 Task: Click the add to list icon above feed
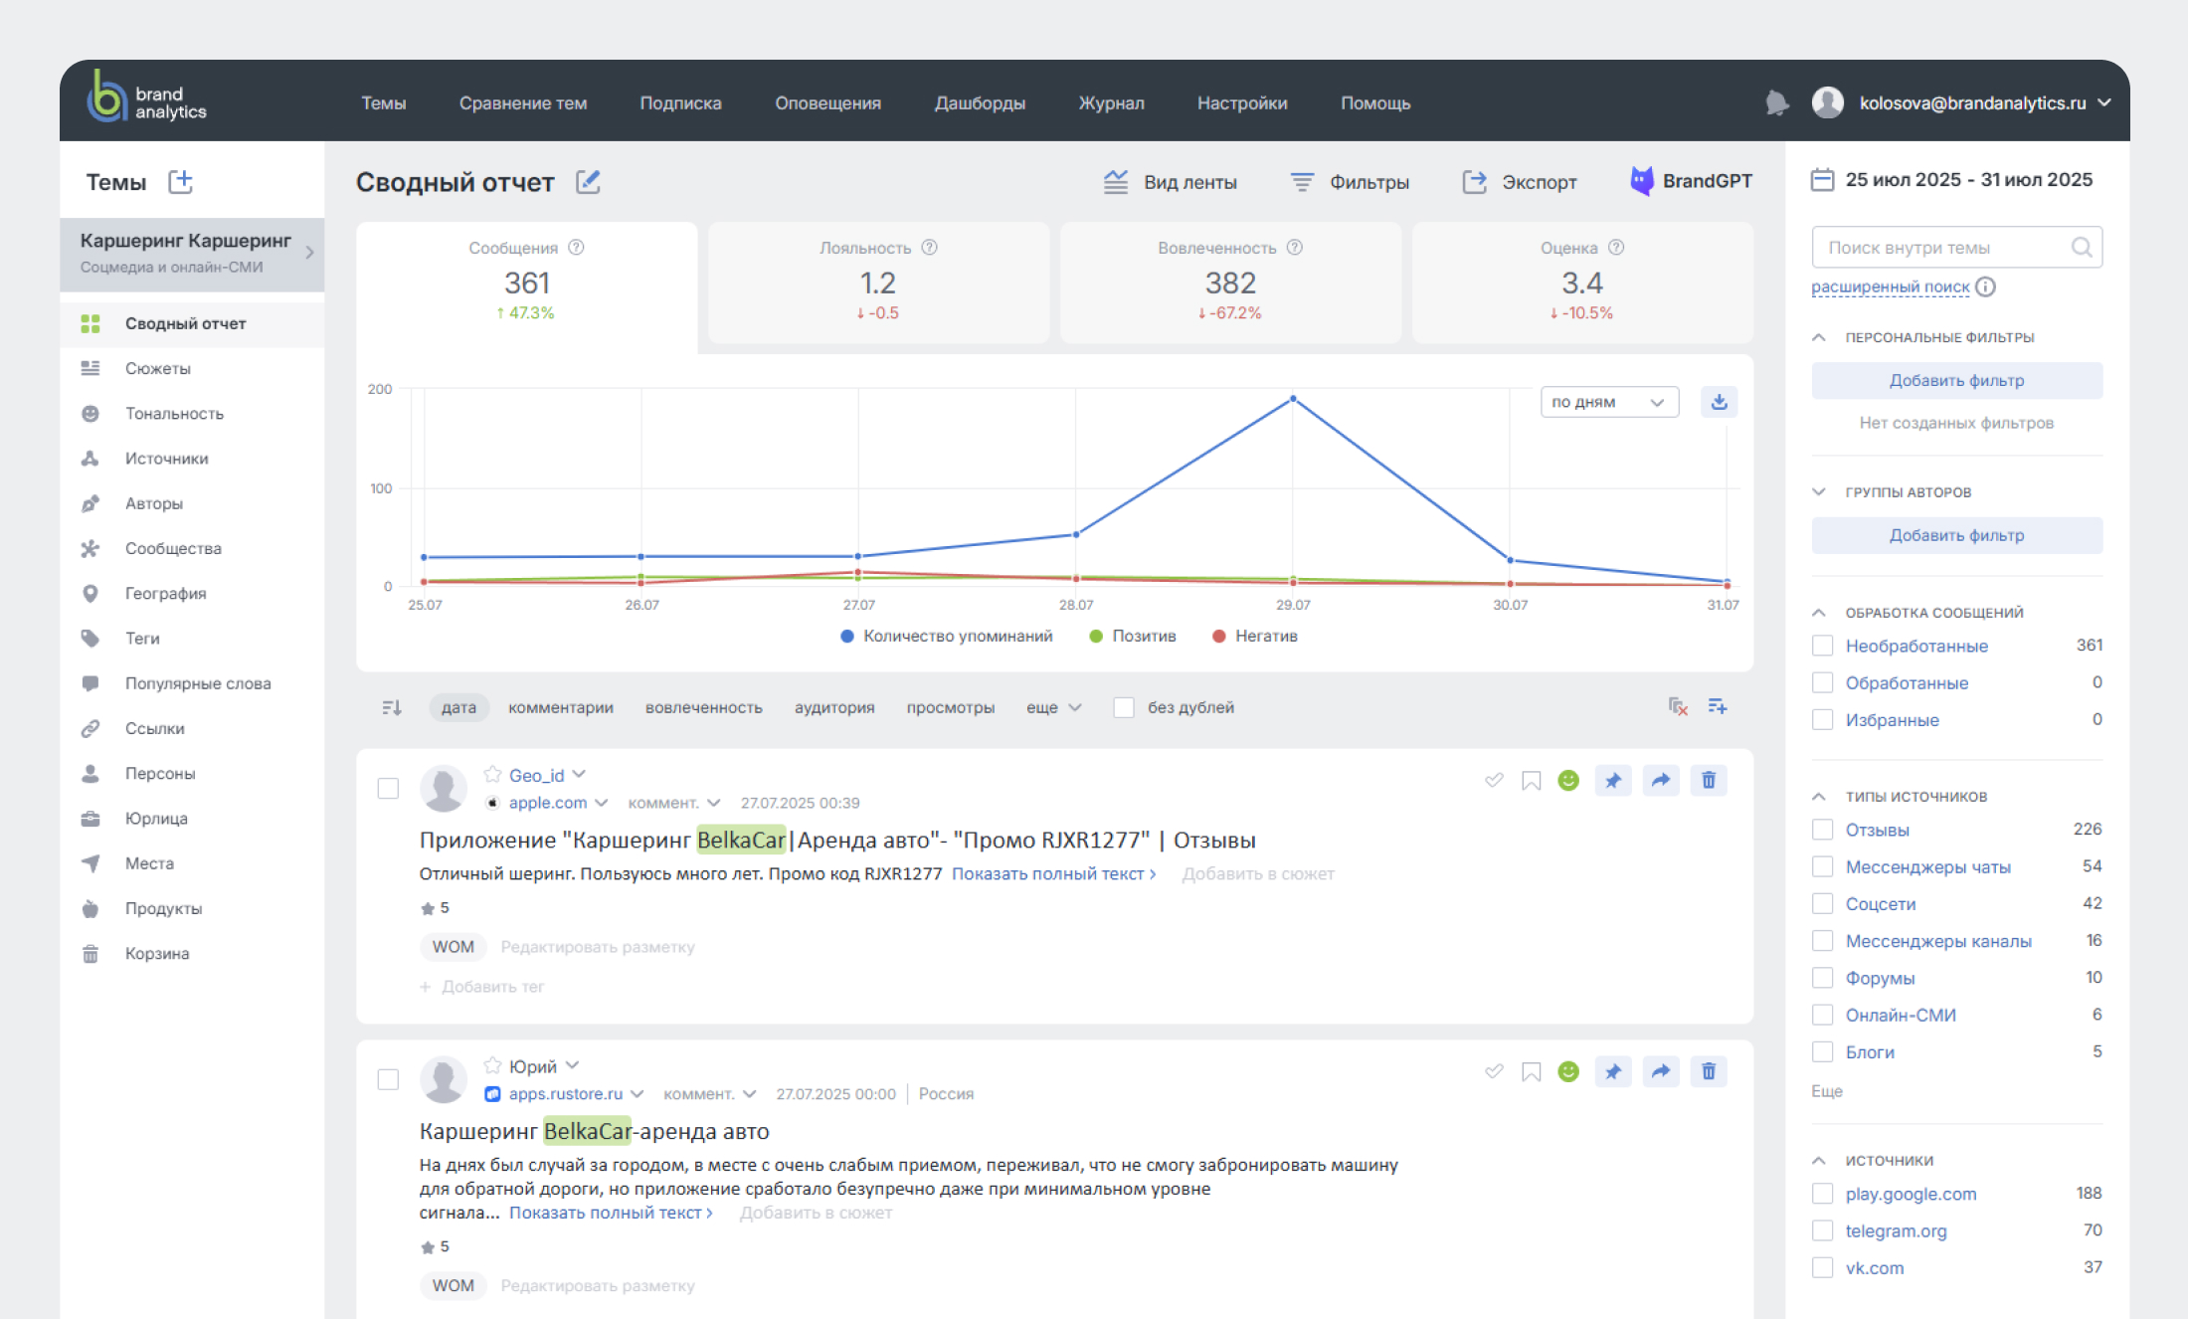click(1718, 706)
